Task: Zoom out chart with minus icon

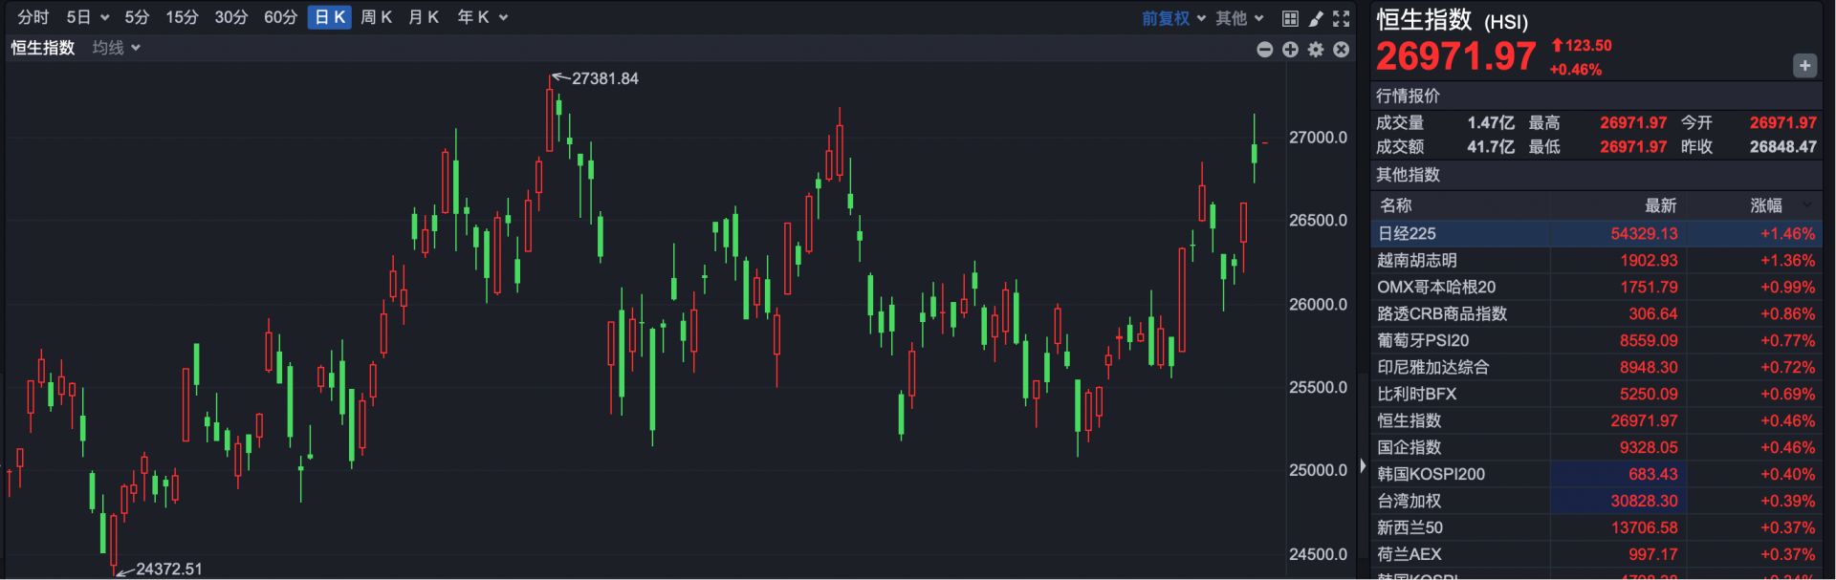Action: 1264,50
